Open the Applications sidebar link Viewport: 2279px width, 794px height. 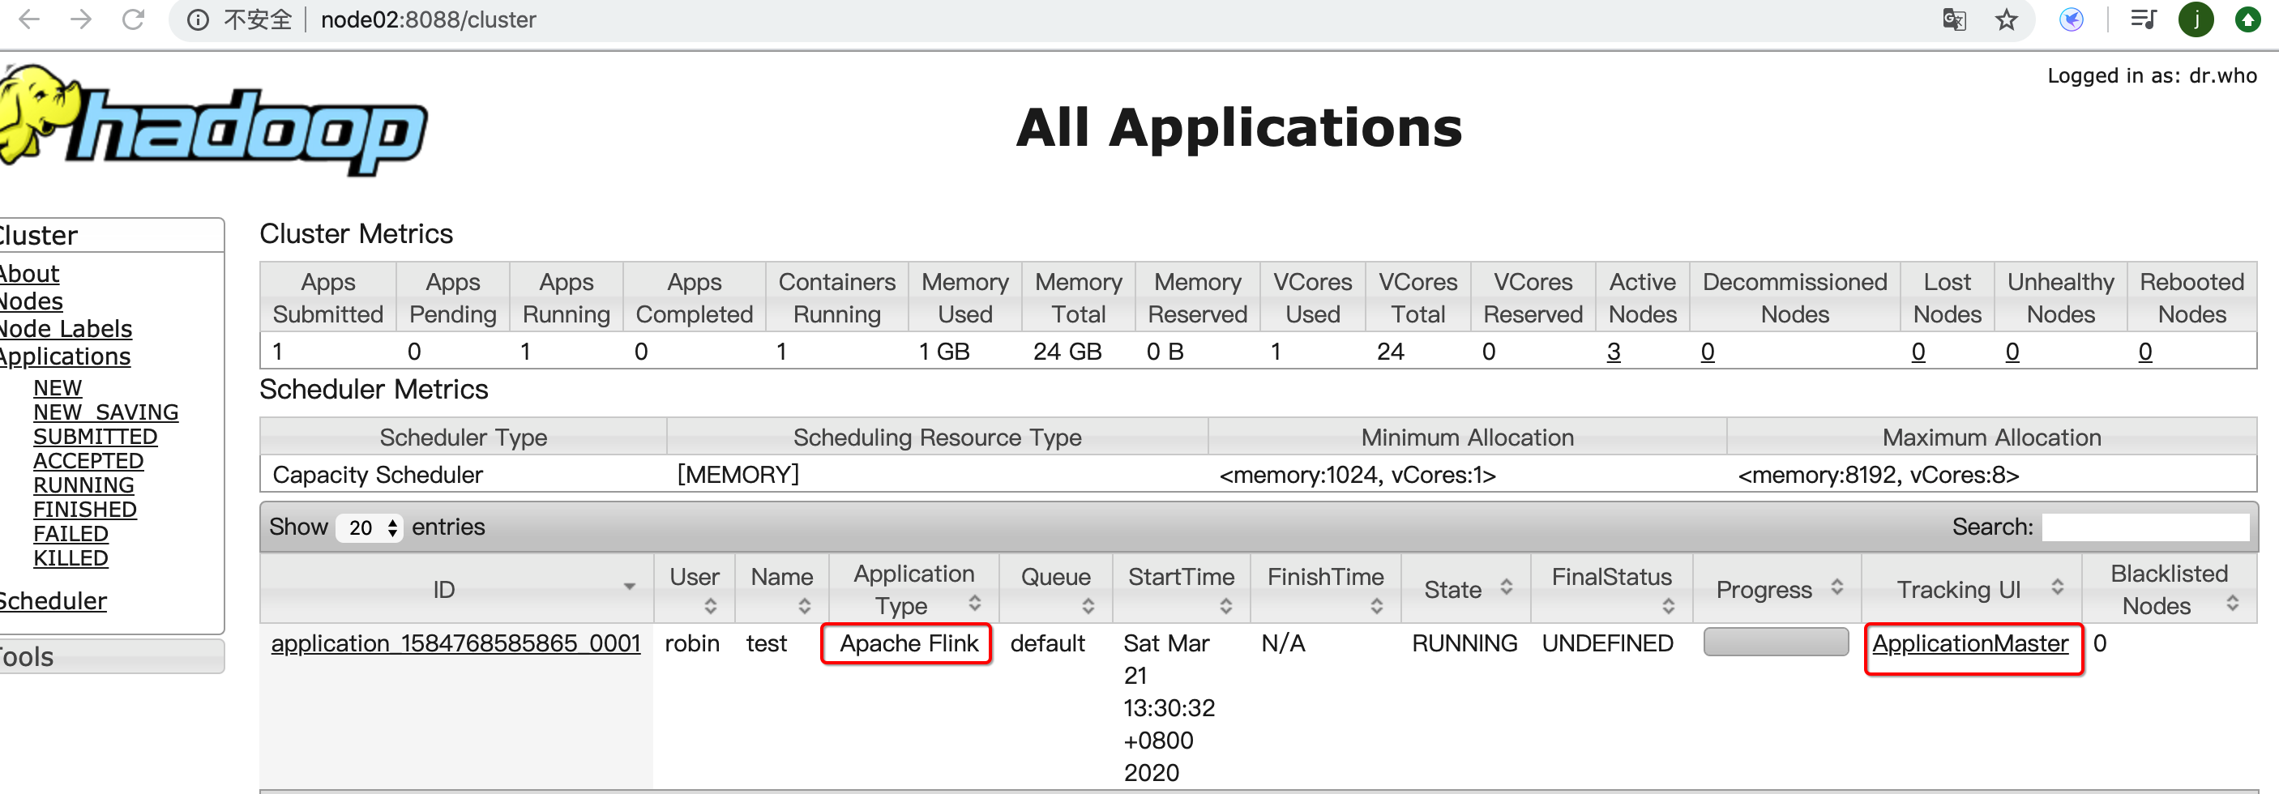coord(65,356)
